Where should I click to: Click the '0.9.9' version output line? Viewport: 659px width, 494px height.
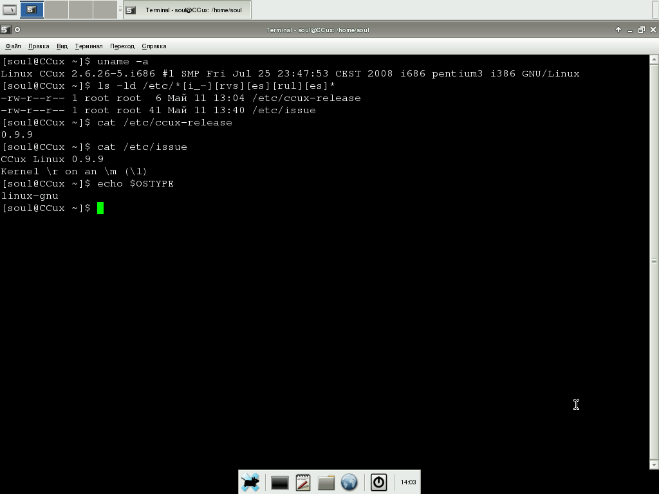17,134
